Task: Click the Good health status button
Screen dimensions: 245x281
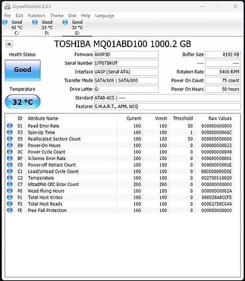Action: point(23,70)
